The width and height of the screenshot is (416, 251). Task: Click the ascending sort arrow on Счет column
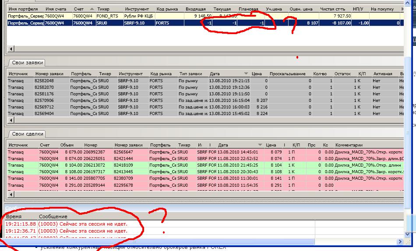[92, 9]
